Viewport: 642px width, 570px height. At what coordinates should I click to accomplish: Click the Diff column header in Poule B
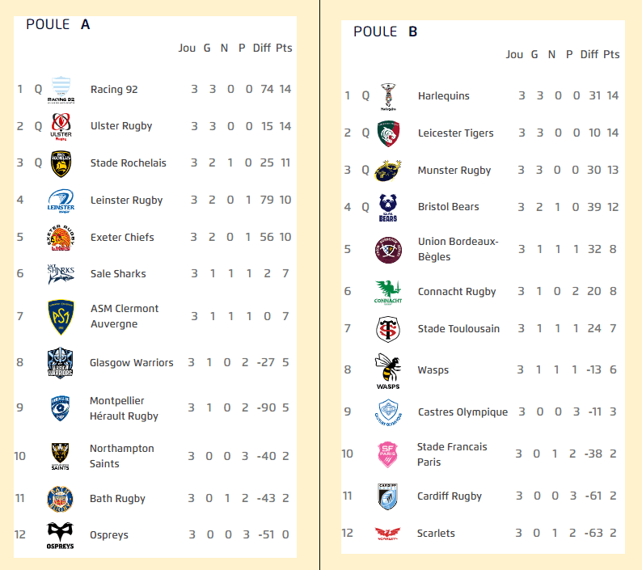[x=589, y=54]
